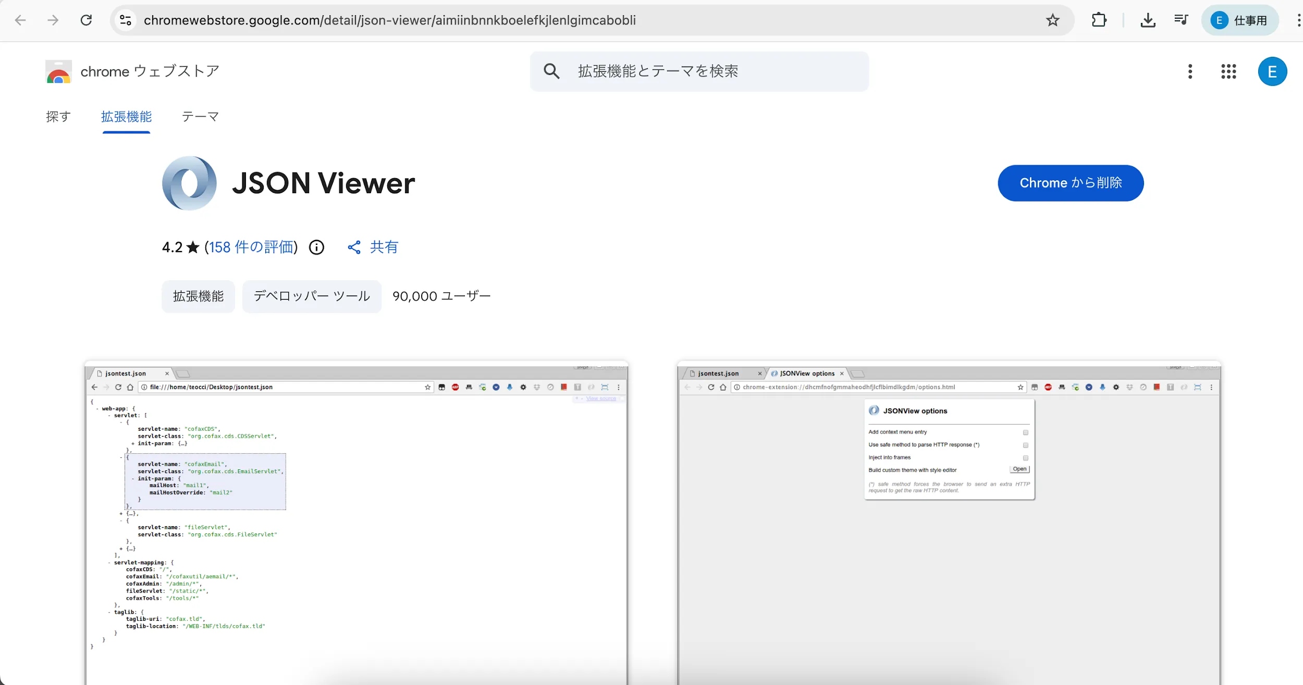This screenshot has height=685, width=1303.
Task: Bookmark this page with star icon
Action: click(x=1052, y=20)
